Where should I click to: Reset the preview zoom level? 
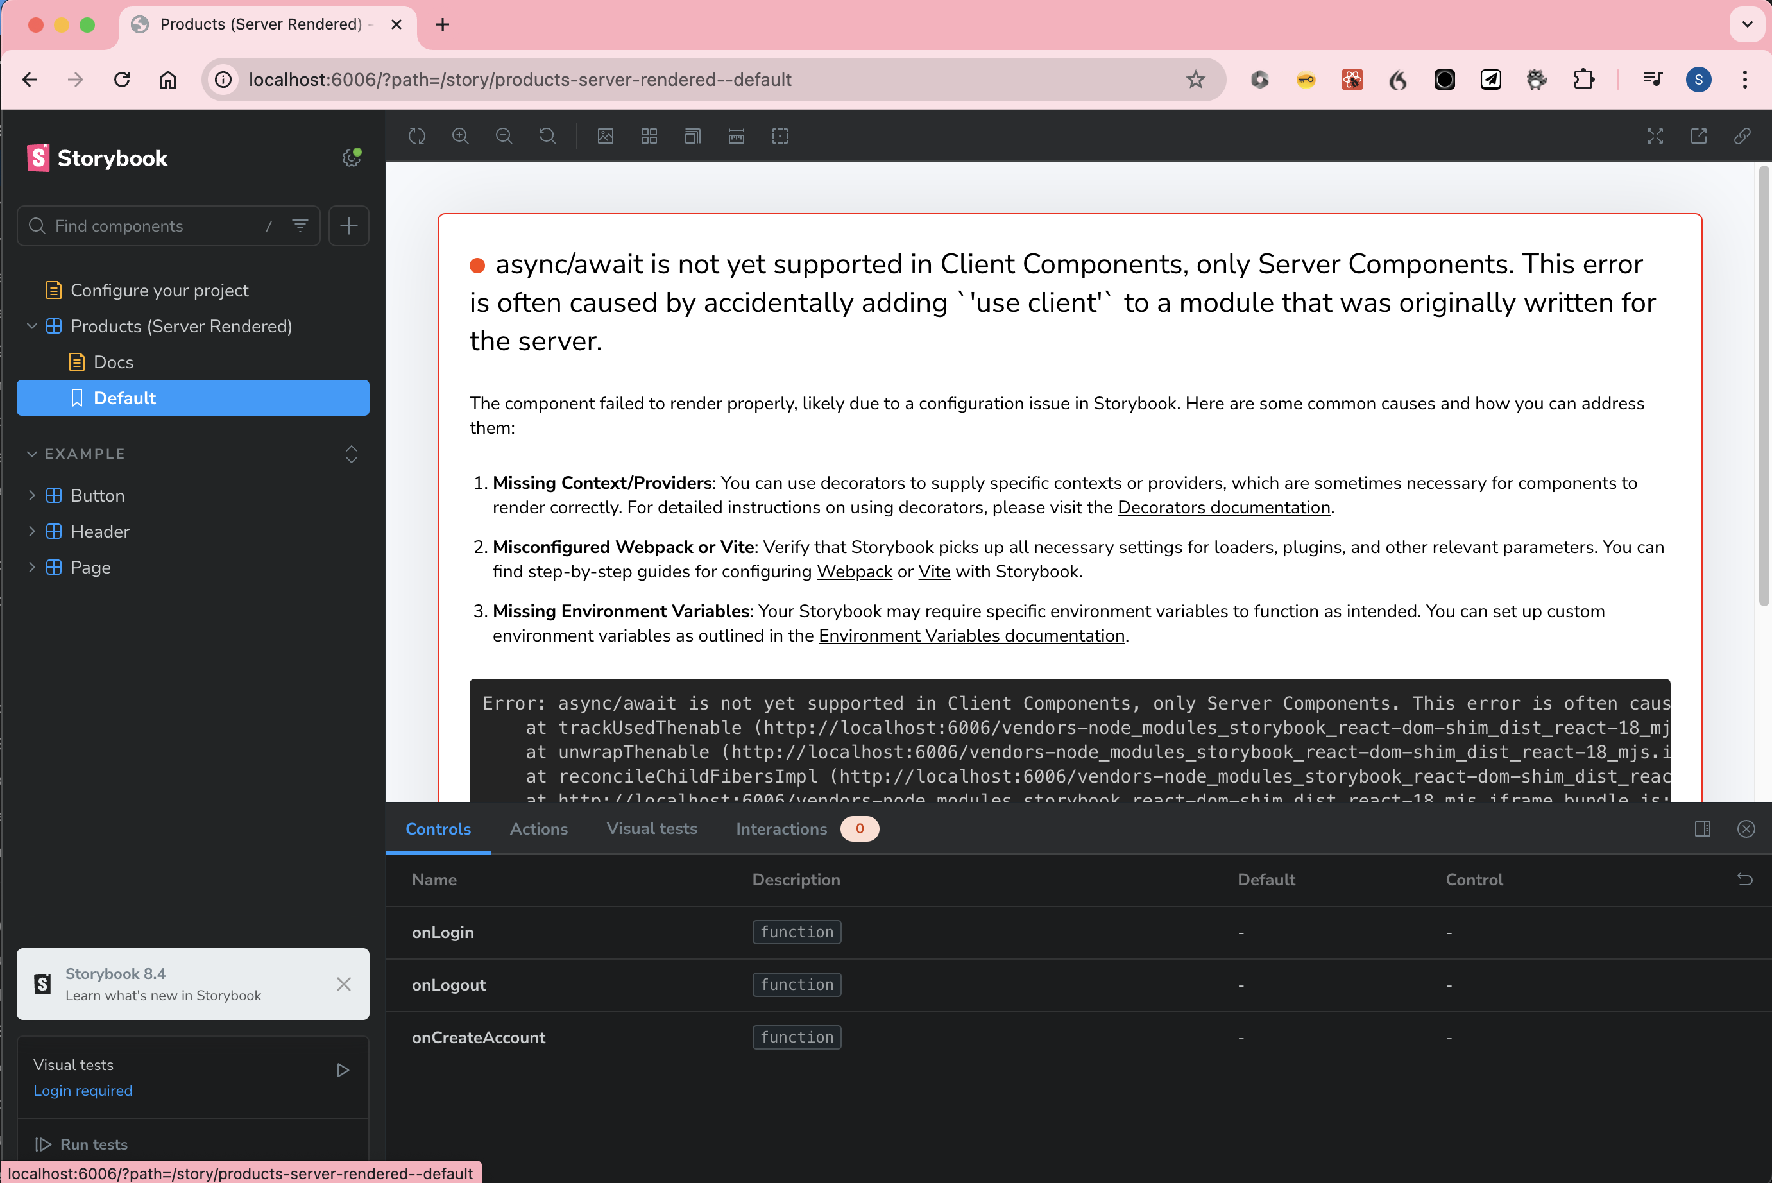tap(548, 136)
